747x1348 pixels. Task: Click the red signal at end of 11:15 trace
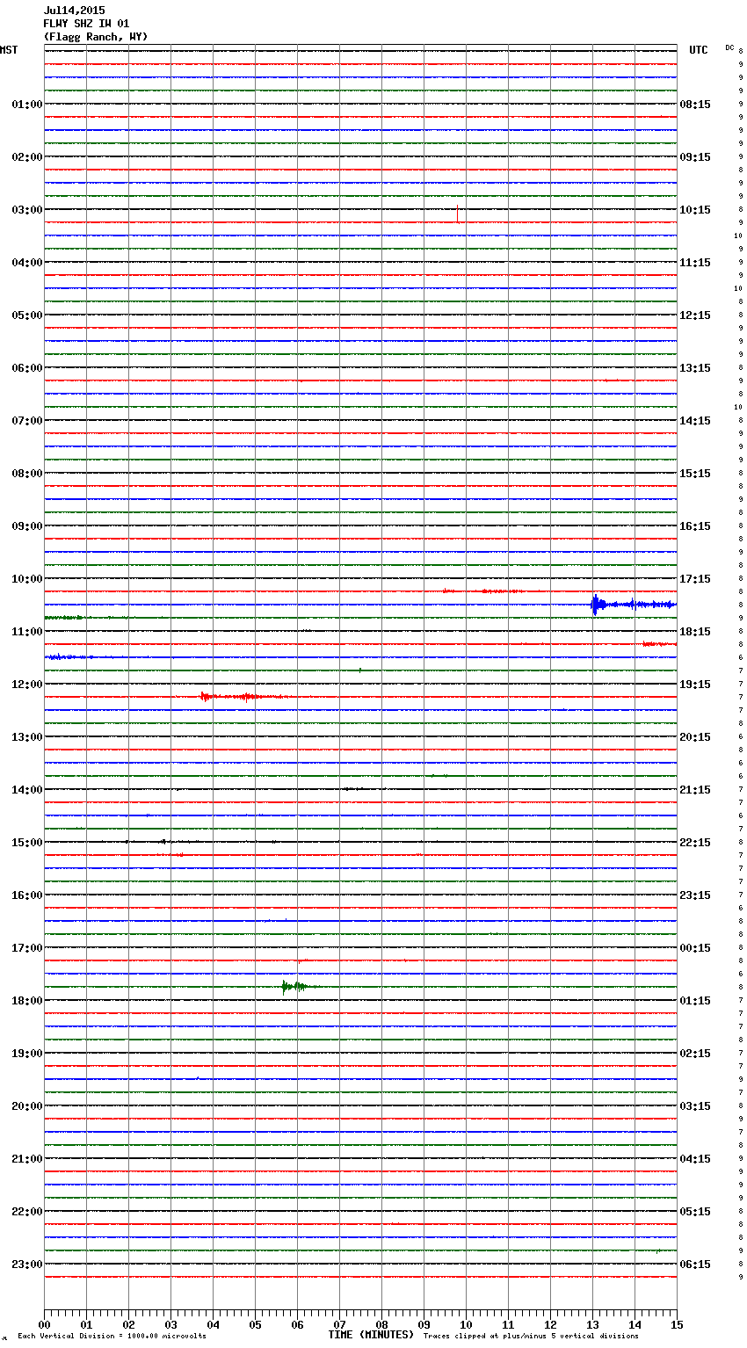pyautogui.click(x=659, y=644)
